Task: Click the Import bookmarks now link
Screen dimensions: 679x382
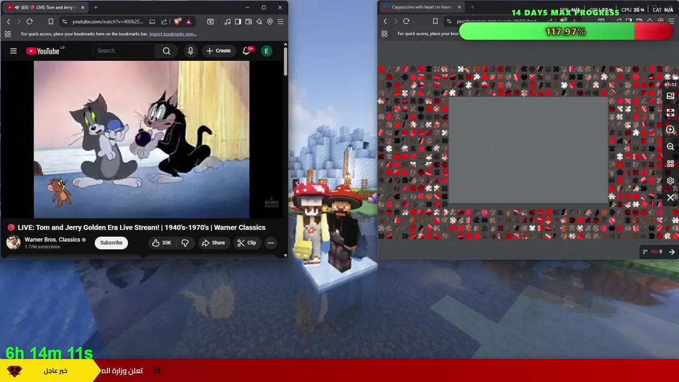Action: click(x=172, y=34)
